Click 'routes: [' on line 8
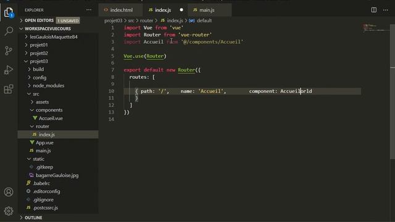395x222 pixels. (142, 77)
